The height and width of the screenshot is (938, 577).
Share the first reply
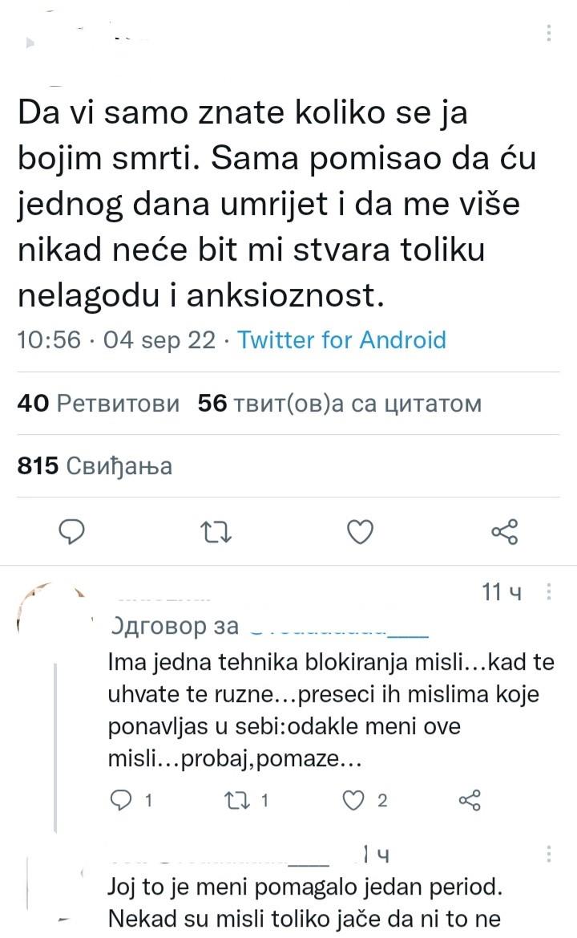tap(471, 799)
